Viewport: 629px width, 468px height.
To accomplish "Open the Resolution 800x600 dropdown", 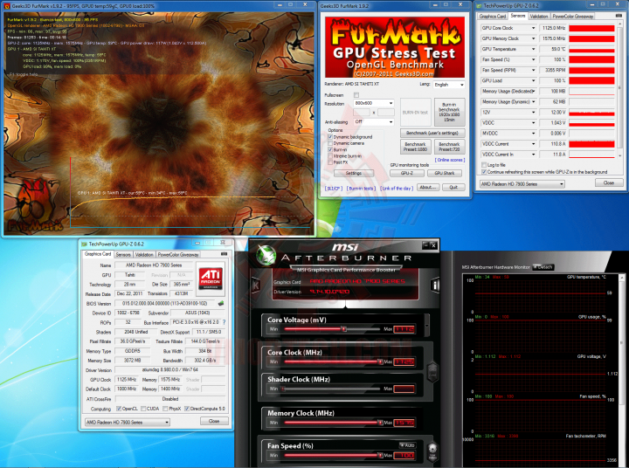I will coord(374,103).
